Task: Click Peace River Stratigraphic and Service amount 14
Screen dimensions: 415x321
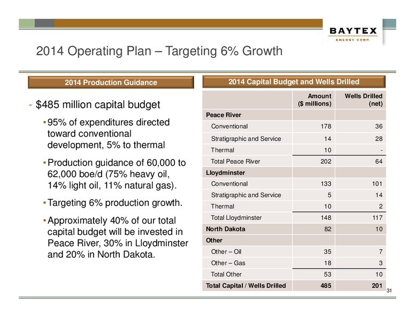Action: pos(328,139)
